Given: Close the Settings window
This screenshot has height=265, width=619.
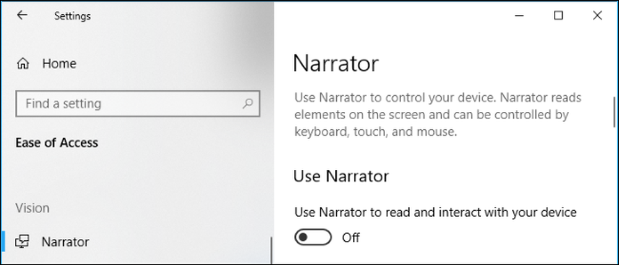Looking at the screenshot, I should pos(597,15).
